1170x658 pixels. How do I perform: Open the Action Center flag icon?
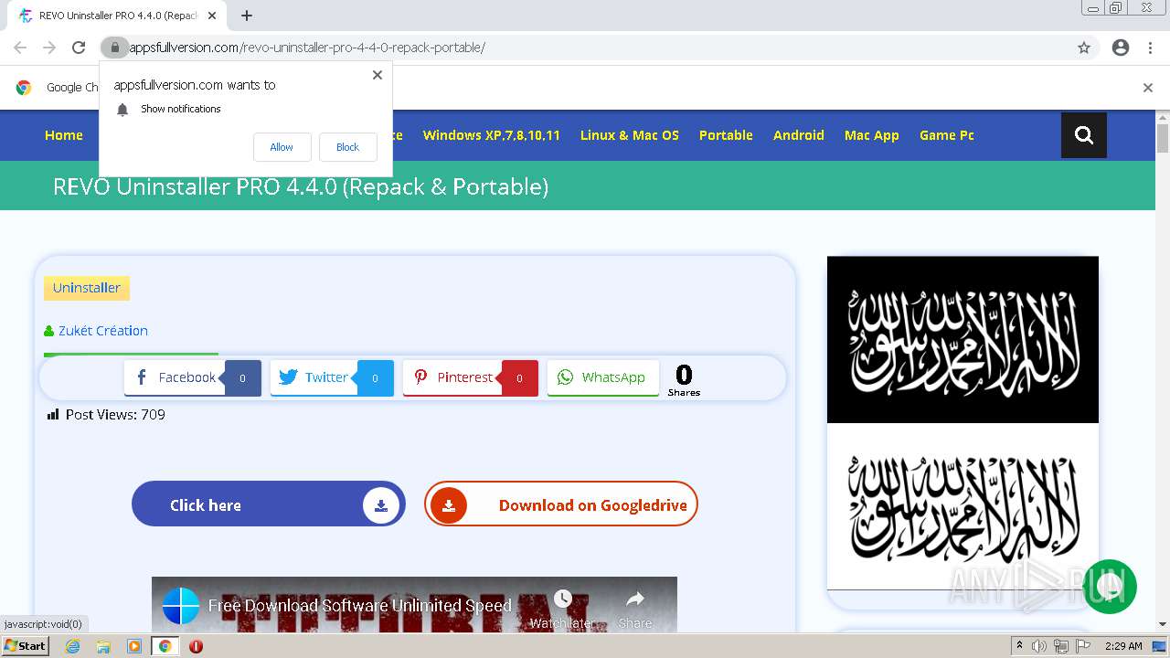[1083, 646]
